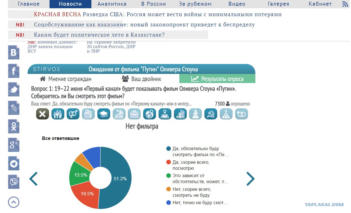Filter results by marital status rings icon
This screenshot has height=213, width=351.
(242, 114)
